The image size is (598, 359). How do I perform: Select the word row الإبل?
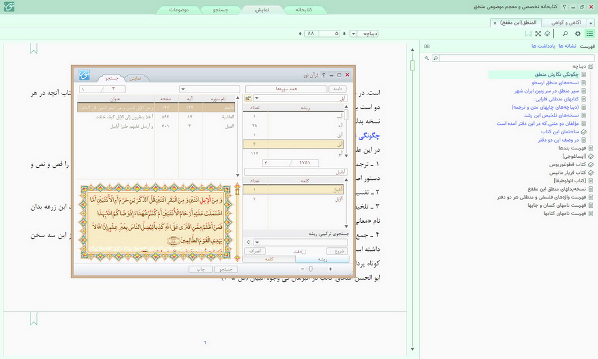point(293,199)
